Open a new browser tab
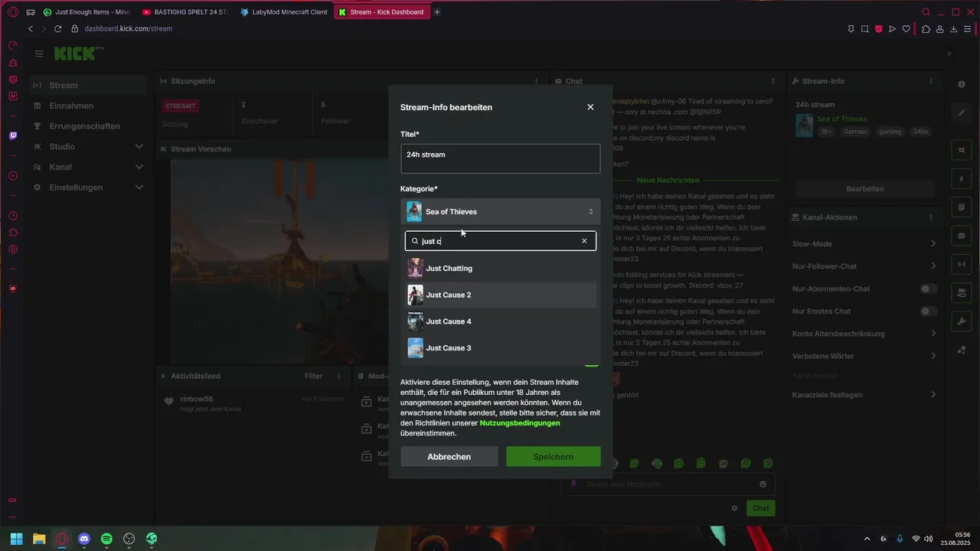980x551 pixels. [x=437, y=12]
